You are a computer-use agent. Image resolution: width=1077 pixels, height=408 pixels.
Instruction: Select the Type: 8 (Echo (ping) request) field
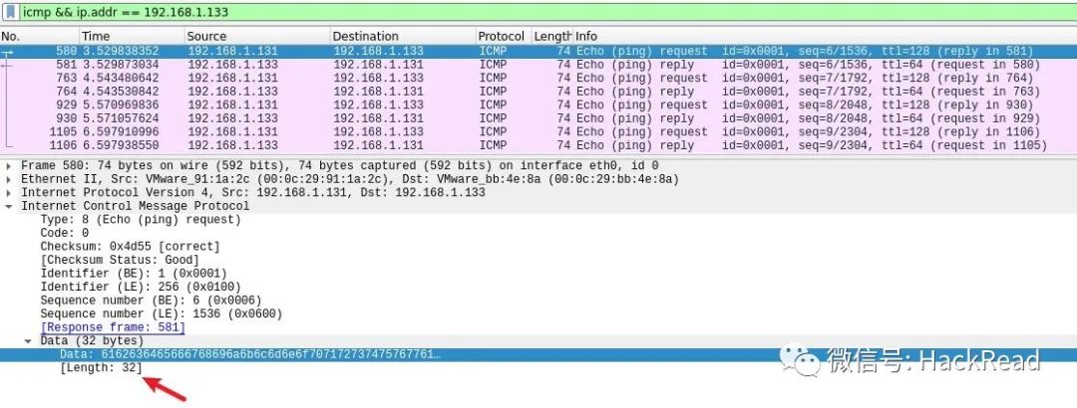pos(141,220)
